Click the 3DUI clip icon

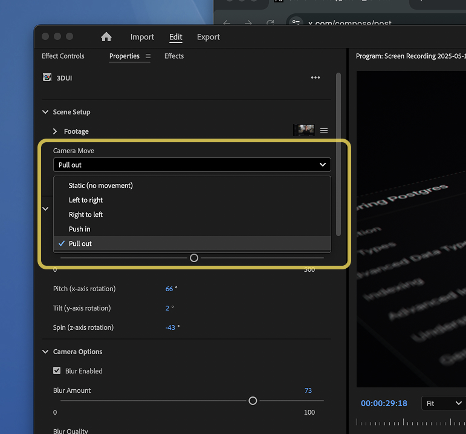tap(47, 77)
